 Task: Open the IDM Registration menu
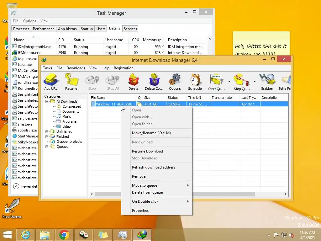[x=124, y=68]
